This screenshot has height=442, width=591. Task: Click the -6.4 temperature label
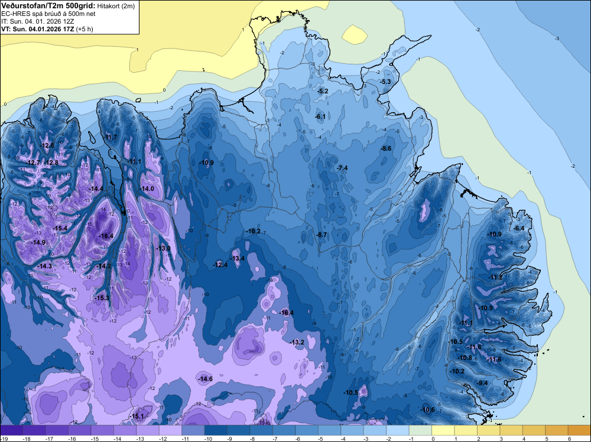click(x=519, y=228)
